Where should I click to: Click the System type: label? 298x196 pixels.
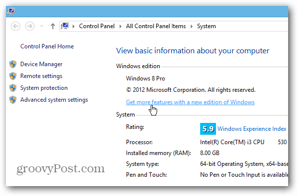click(x=142, y=164)
